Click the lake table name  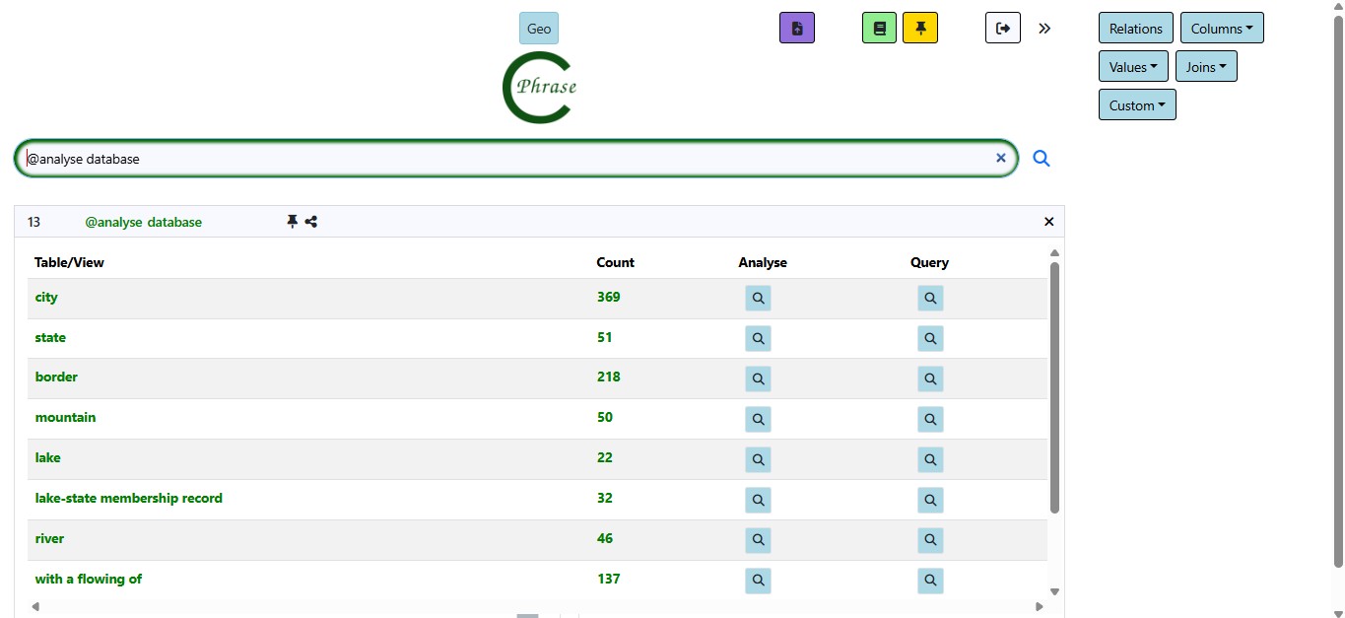click(47, 458)
